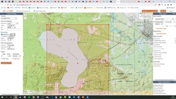Select the Aerial Topo Hybrid preset
Screen dimensions: 176x99
159,90
